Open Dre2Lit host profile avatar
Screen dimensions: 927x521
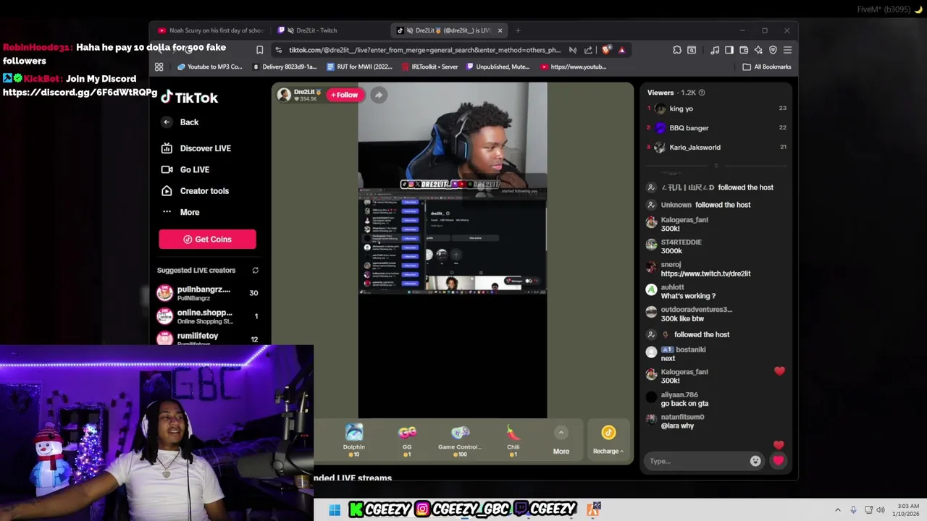tap(284, 95)
